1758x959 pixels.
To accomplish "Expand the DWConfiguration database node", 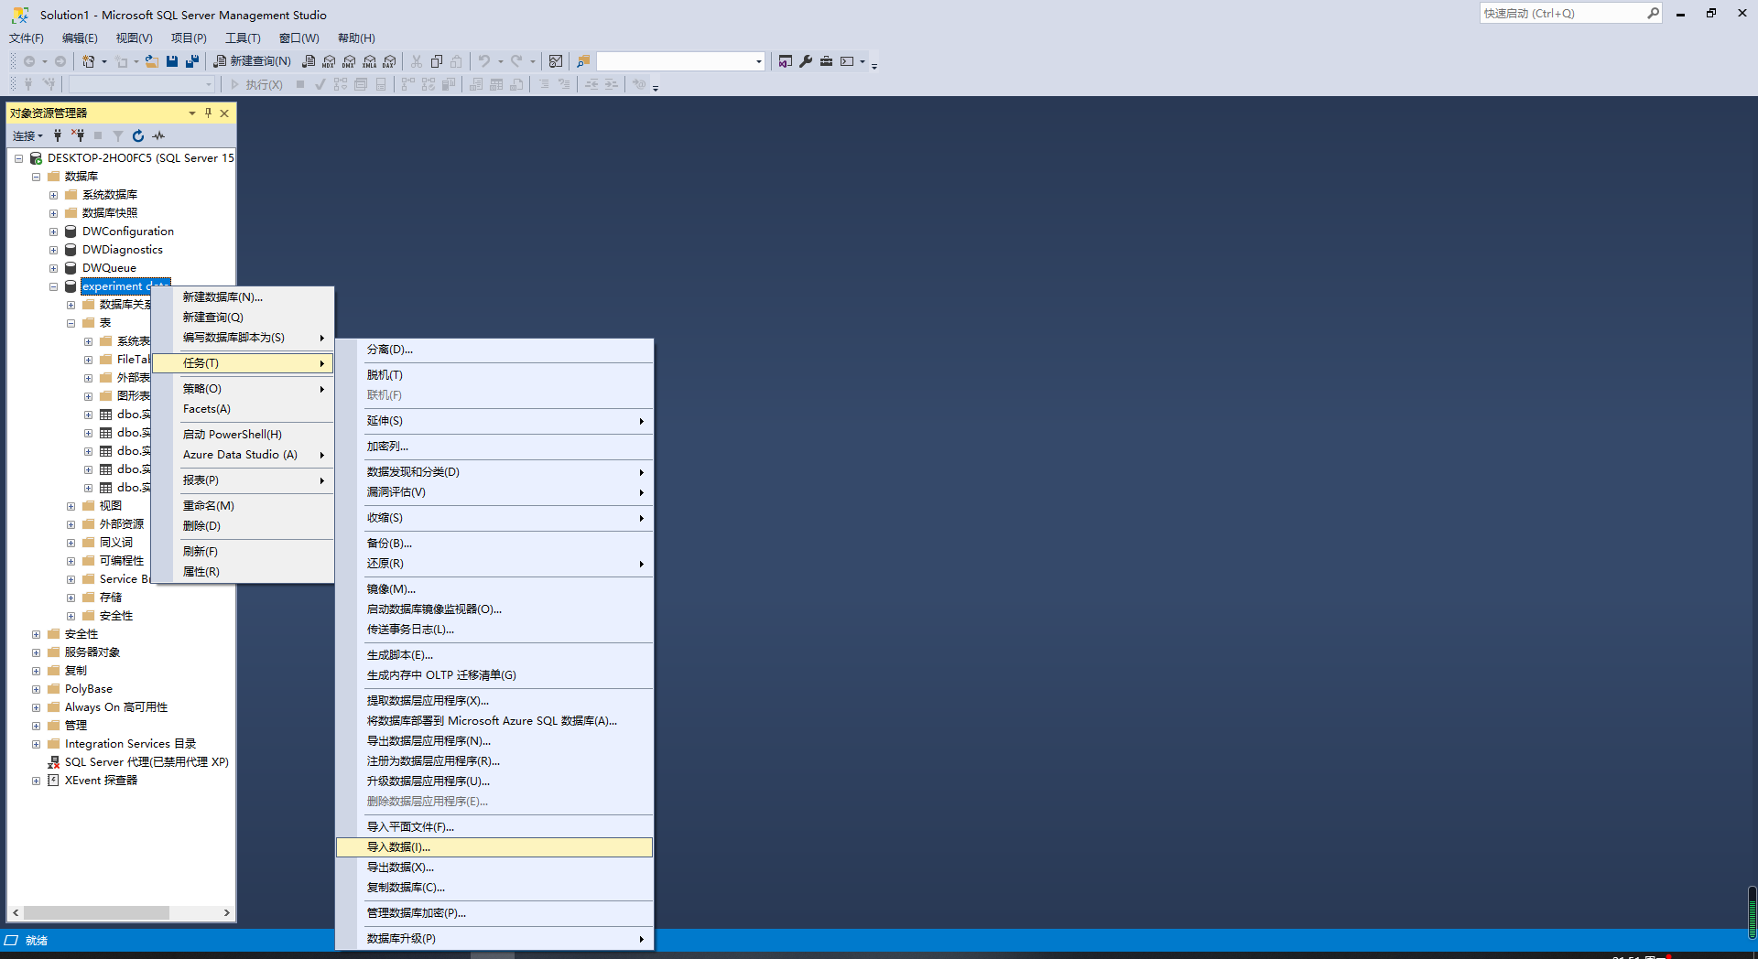I will pyautogui.click(x=53, y=232).
